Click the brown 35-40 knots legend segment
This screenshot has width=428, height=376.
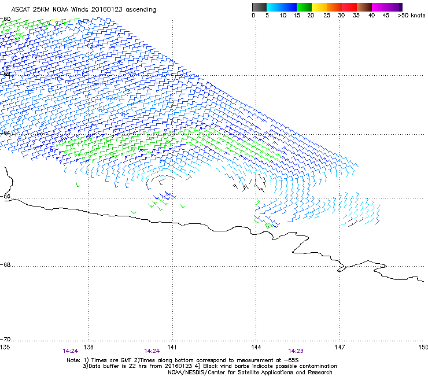click(x=364, y=7)
